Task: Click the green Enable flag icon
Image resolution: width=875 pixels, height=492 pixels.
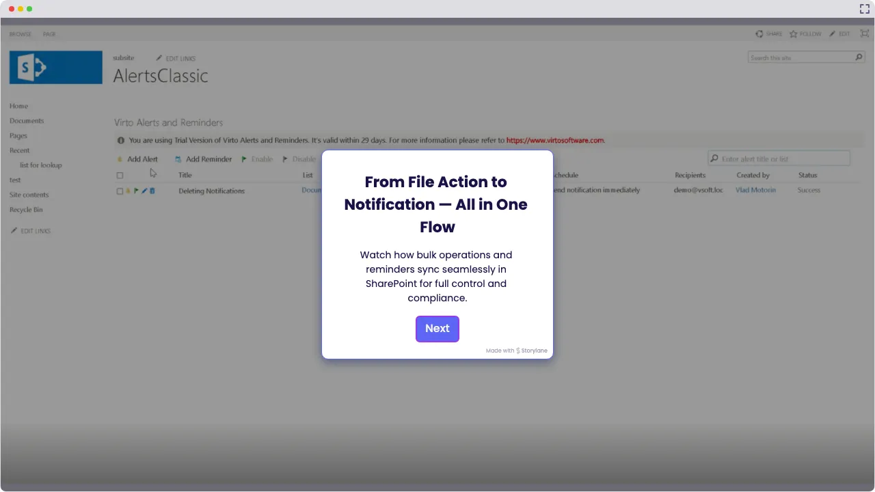Action: [x=244, y=159]
